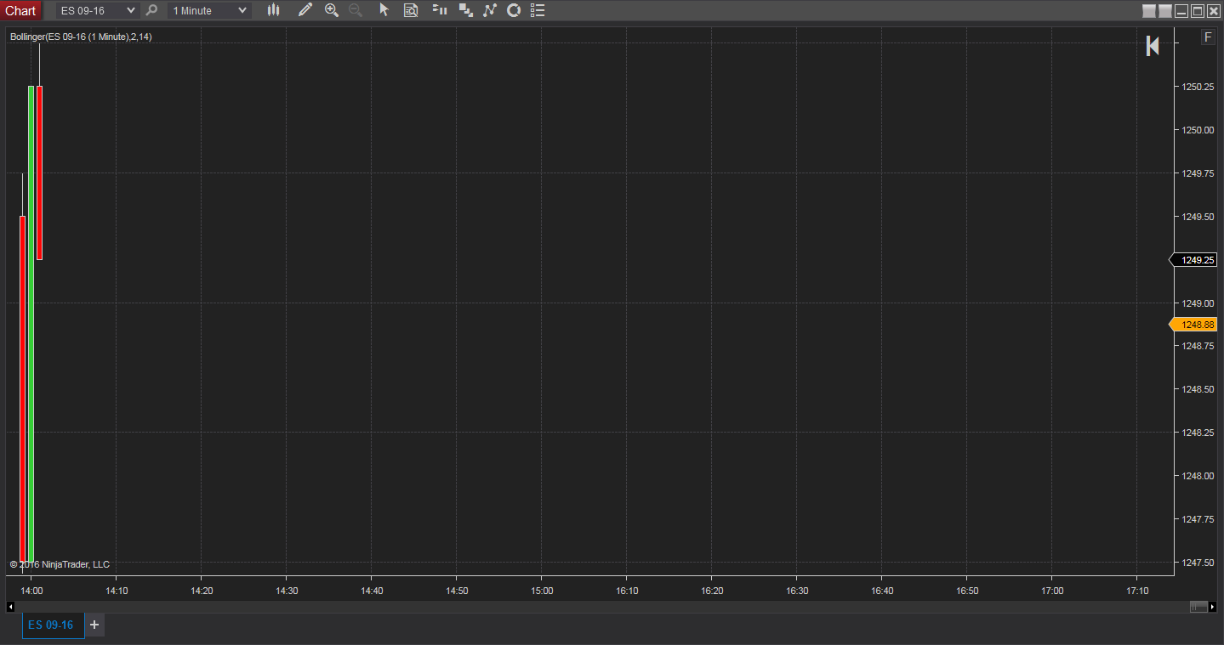
Task: Maximize the chart window
Action: (1198, 11)
